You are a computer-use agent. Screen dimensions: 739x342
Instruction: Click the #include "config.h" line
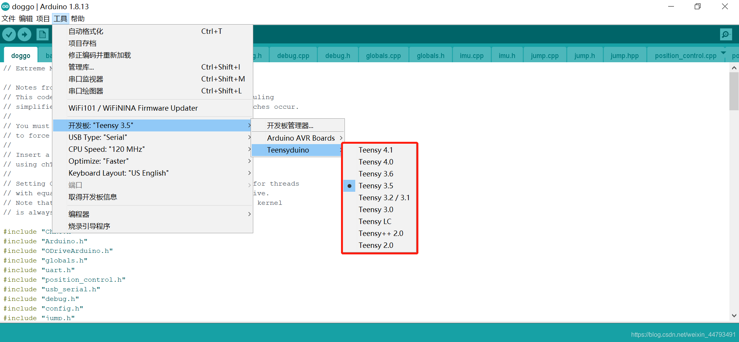click(x=43, y=308)
